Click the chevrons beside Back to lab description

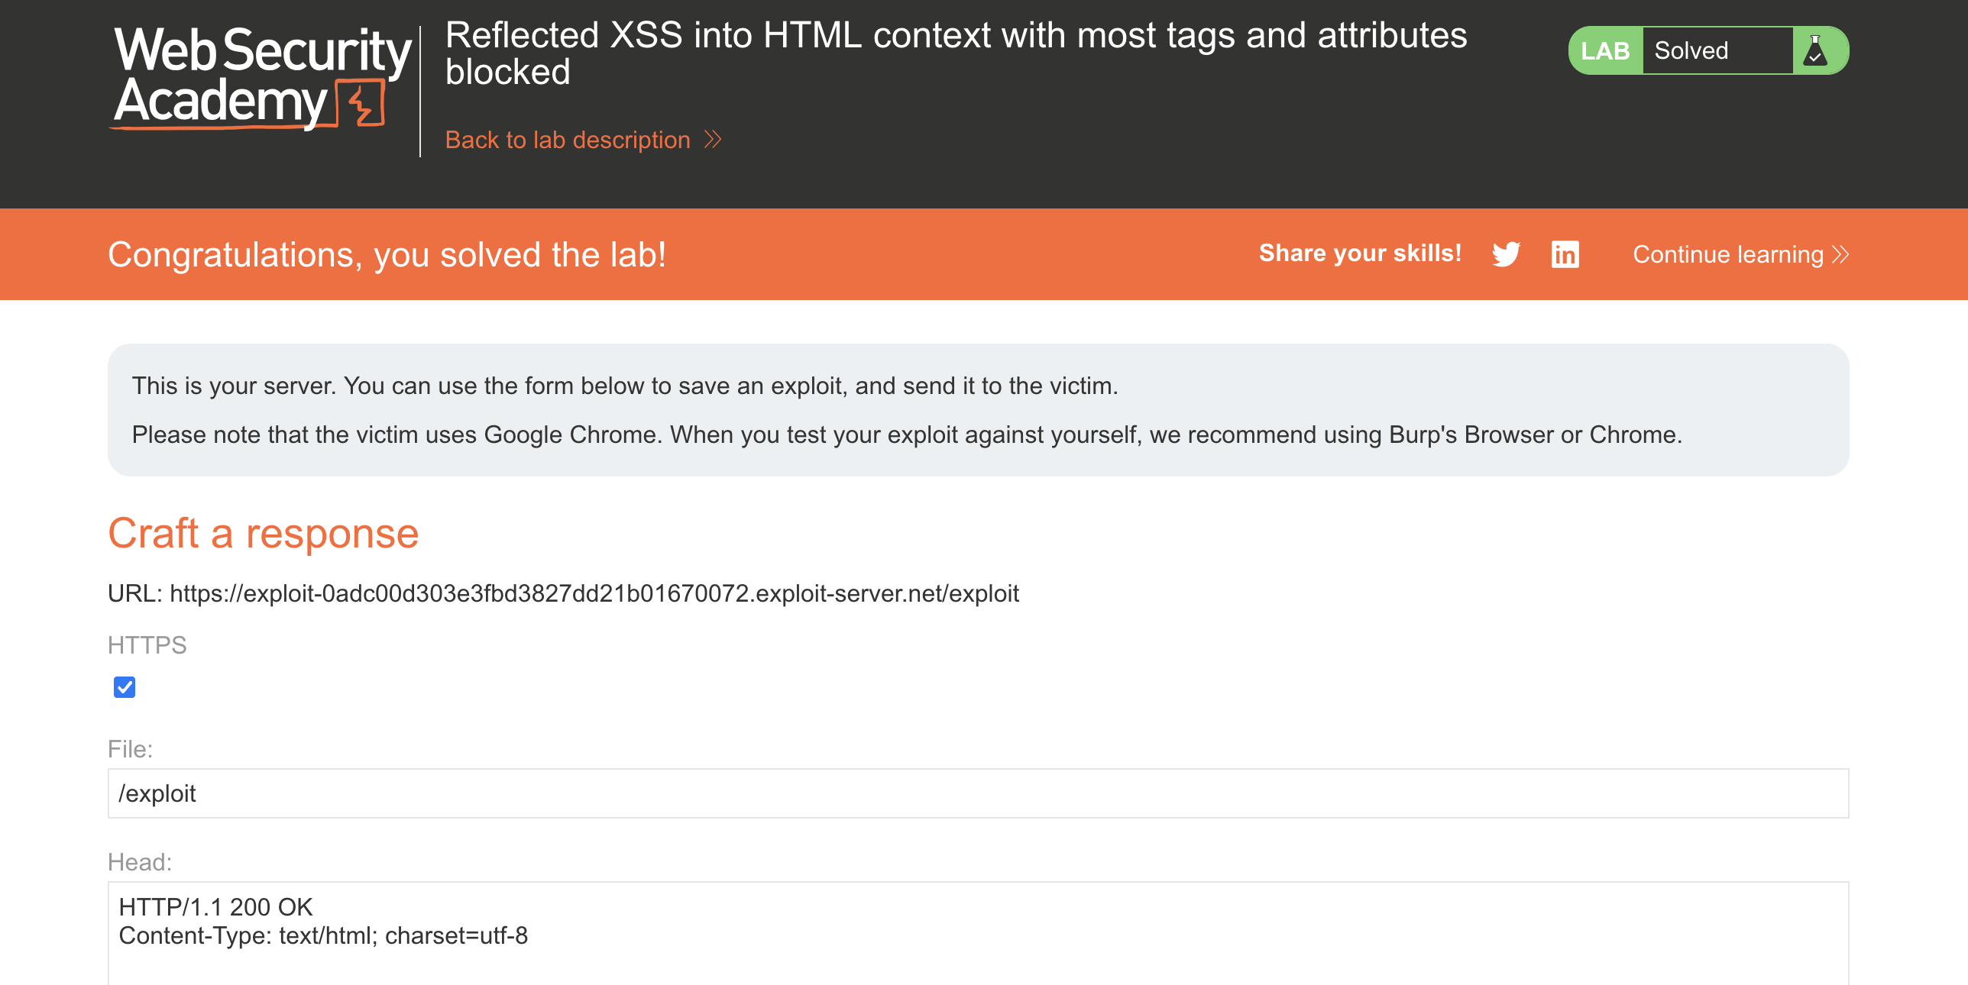pyautogui.click(x=713, y=140)
